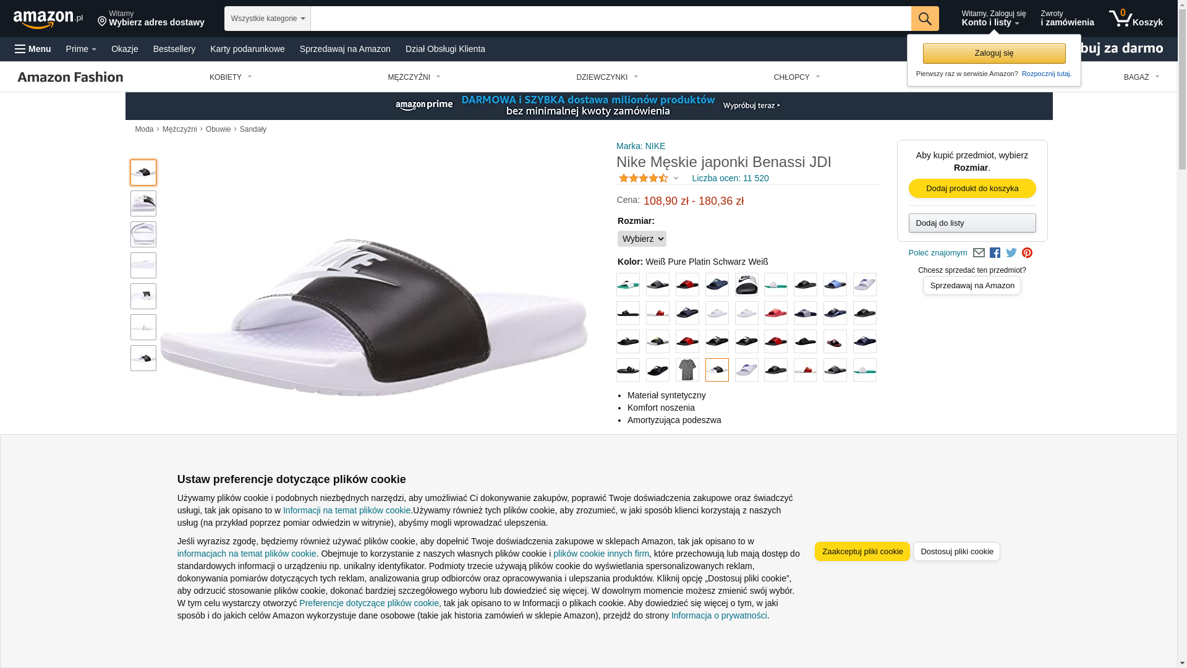This screenshot has width=1187, height=668.
Task: View the second product thumbnail image
Action: pos(143,203)
